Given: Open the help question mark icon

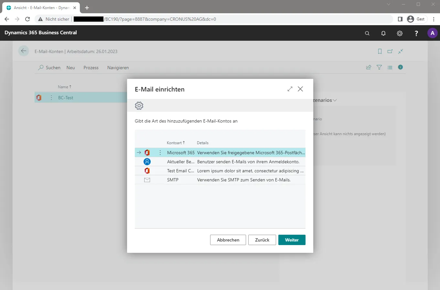Looking at the screenshot, I should [x=416, y=33].
